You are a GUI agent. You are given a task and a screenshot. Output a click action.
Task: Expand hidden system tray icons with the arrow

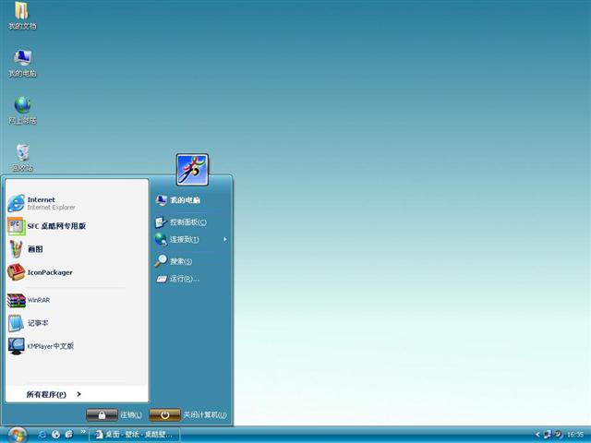537,435
